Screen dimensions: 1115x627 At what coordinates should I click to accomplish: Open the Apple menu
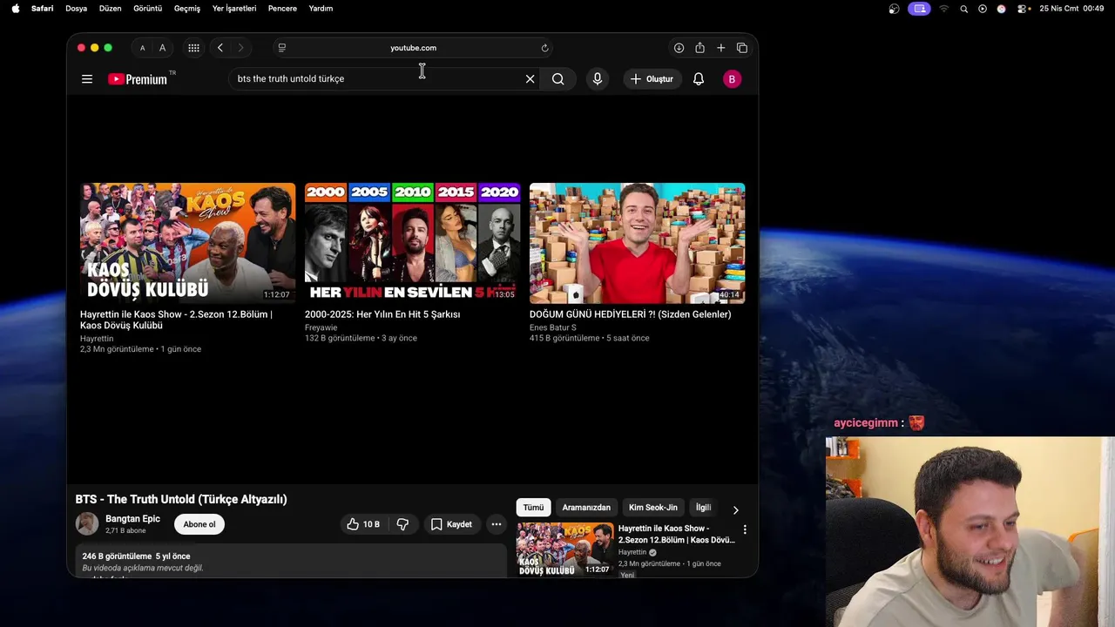[x=15, y=9]
